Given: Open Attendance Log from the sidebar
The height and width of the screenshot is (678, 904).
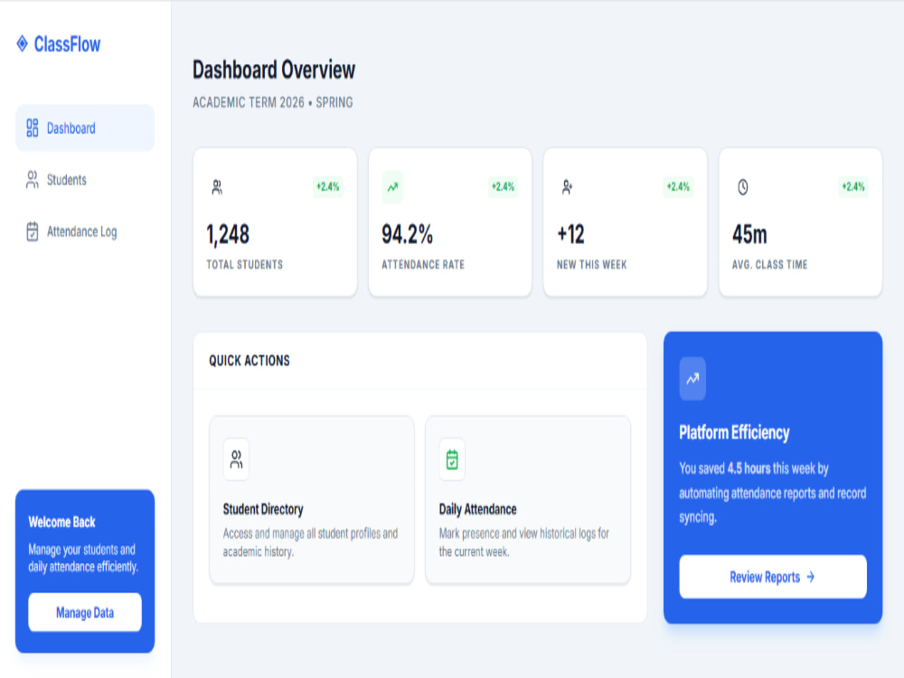Looking at the screenshot, I should (x=85, y=231).
